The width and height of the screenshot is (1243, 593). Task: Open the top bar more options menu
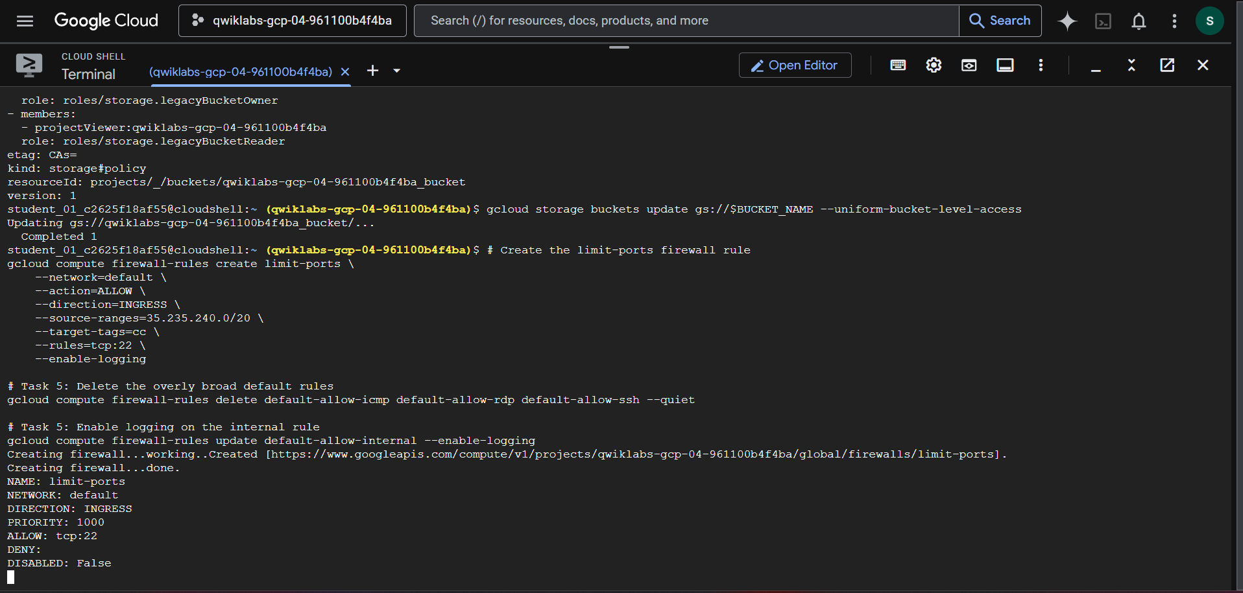point(1174,21)
